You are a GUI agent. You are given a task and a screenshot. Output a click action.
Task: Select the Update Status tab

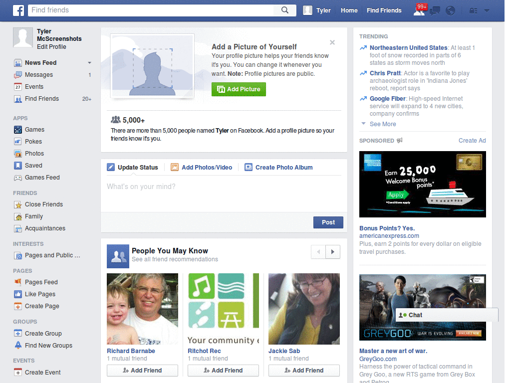133,168
